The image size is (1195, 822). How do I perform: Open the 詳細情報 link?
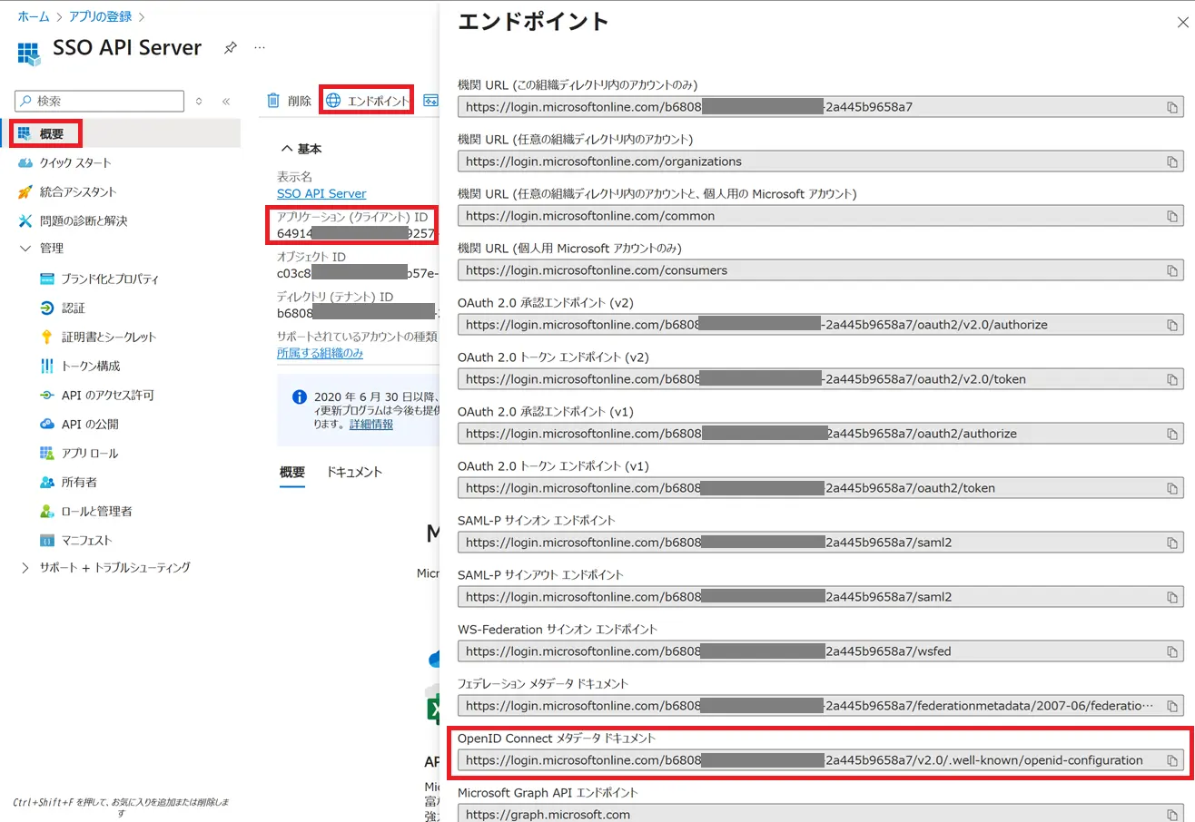tap(371, 424)
